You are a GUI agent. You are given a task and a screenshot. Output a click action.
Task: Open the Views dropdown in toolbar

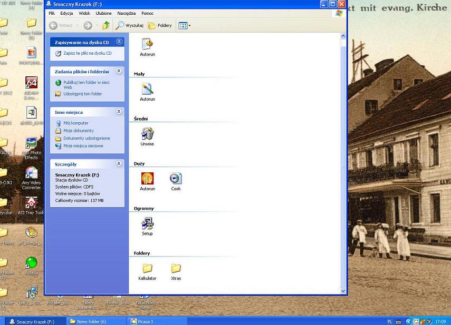[x=184, y=25]
